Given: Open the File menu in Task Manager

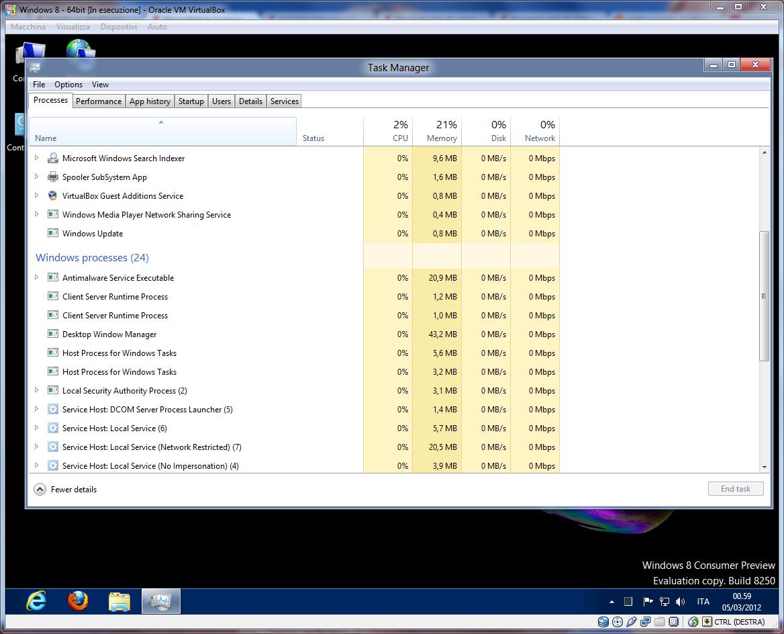Looking at the screenshot, I should (39, 85).
